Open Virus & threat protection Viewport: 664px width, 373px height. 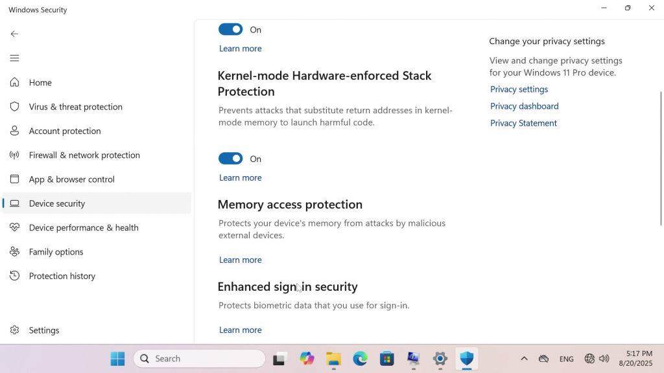click(75, 107)
